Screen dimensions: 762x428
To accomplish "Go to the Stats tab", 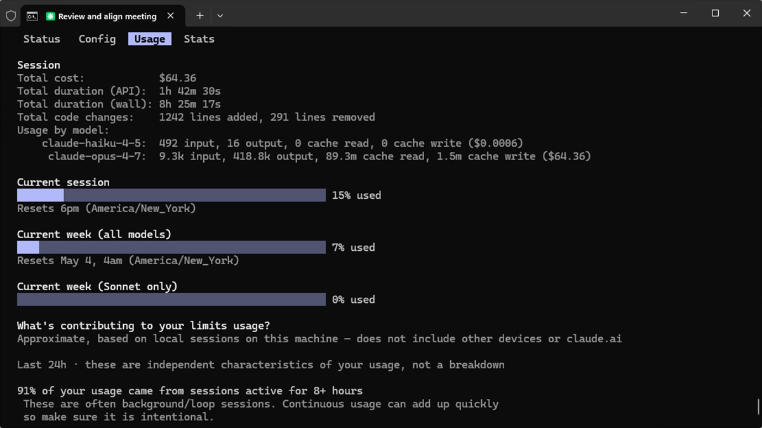I will [x=199, y=39].
